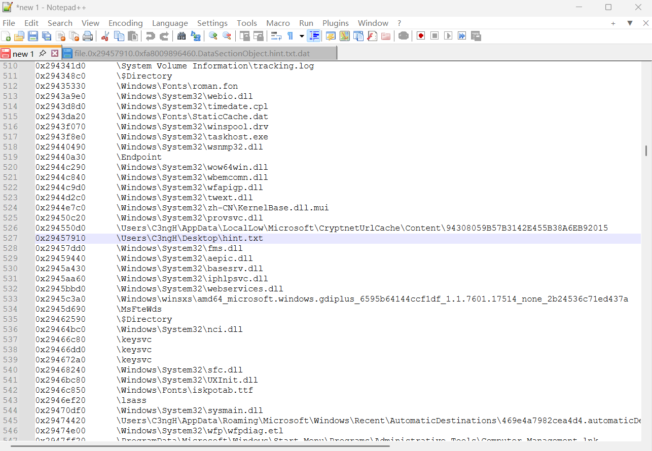This screenshot has width=652, height=451.
Task: Toggle the Indent Guide button
Action: [x=314, y=36]
